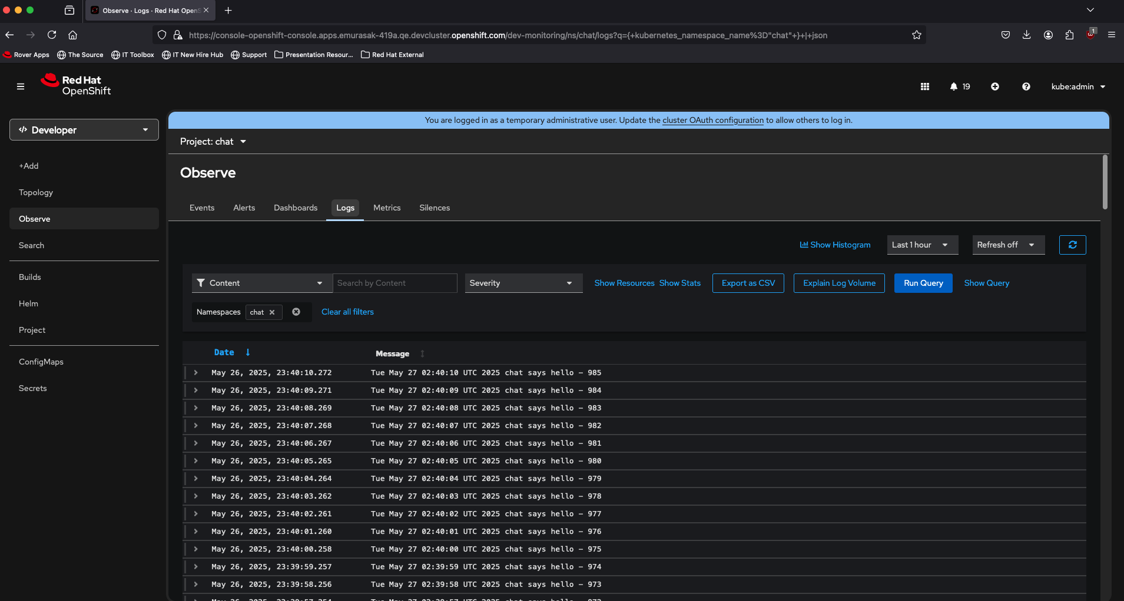Click the Search by Content input field

tap(394, 283)
